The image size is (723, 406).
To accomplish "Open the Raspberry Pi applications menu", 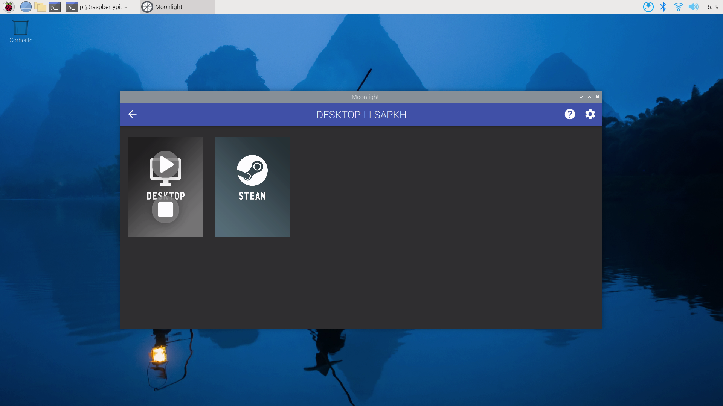I will [x=8, y=6].
